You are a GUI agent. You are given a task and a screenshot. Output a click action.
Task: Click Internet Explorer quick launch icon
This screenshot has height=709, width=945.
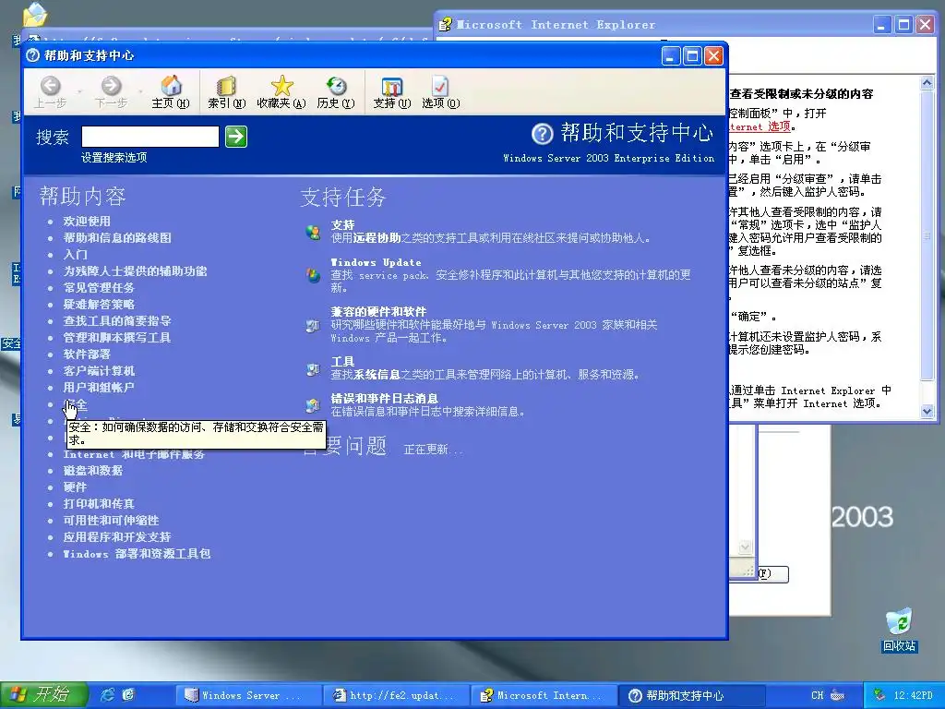(107, 694)
